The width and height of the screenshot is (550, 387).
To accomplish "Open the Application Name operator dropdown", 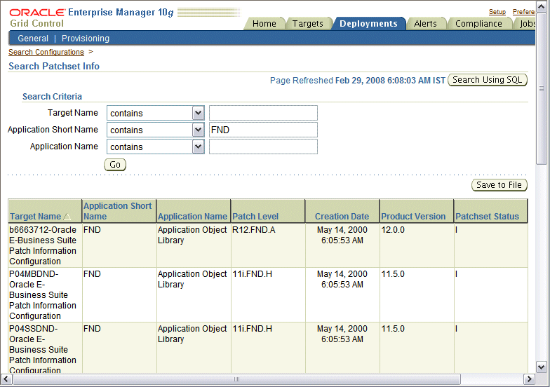I will click(198, 147).
